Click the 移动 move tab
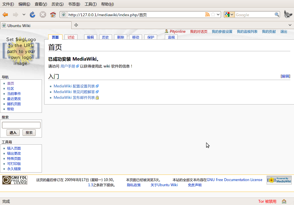This screenshot has width=294, height=205. click(x=135, y=37)
